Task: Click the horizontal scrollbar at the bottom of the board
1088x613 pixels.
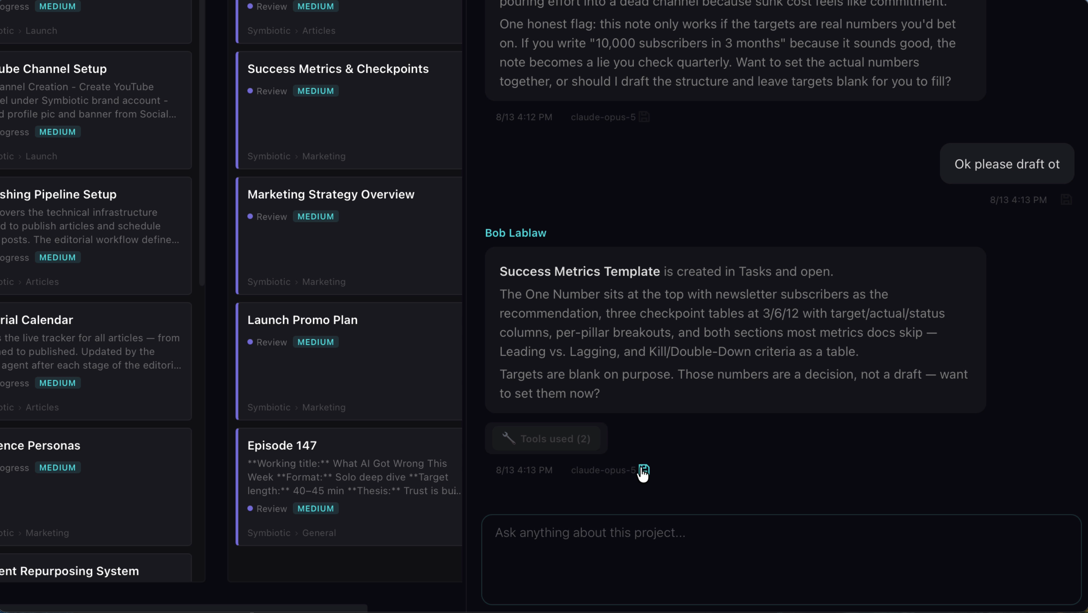Action: pyautogui.click(x=183, y=608)
